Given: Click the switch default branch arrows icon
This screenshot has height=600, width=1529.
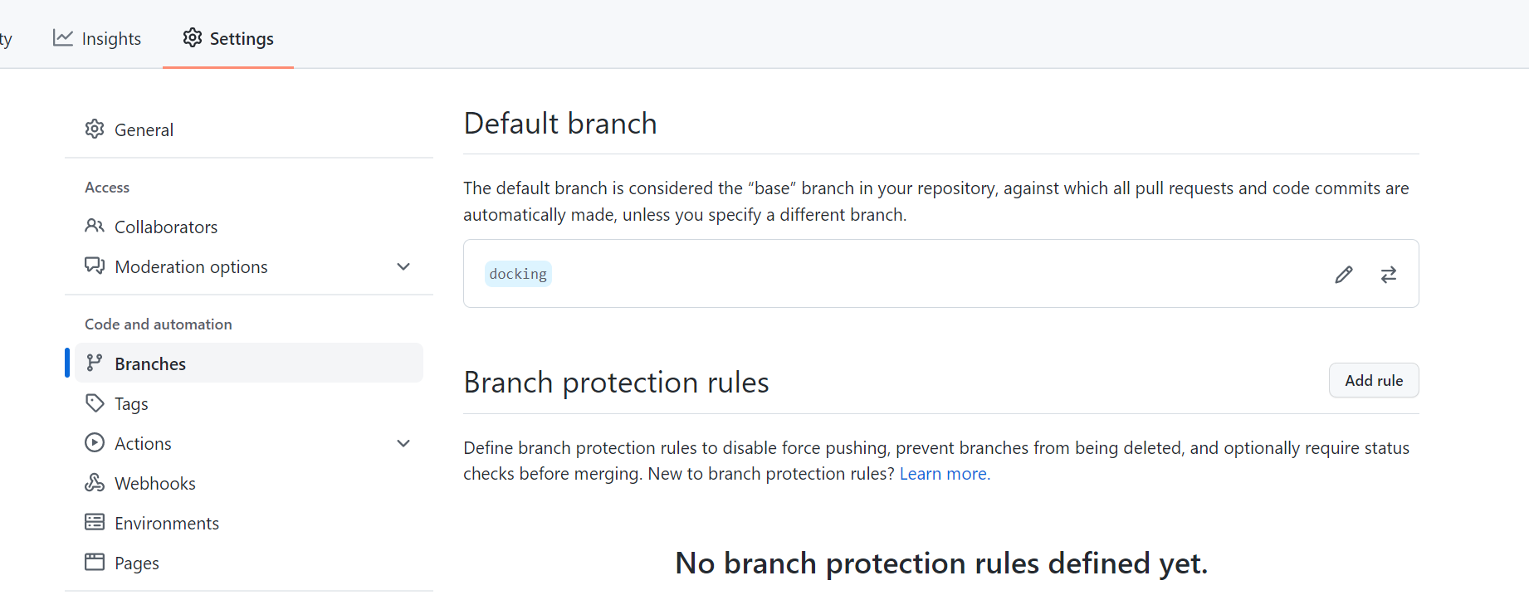Looking at the screenshot, I should [x=1389, y=275].
